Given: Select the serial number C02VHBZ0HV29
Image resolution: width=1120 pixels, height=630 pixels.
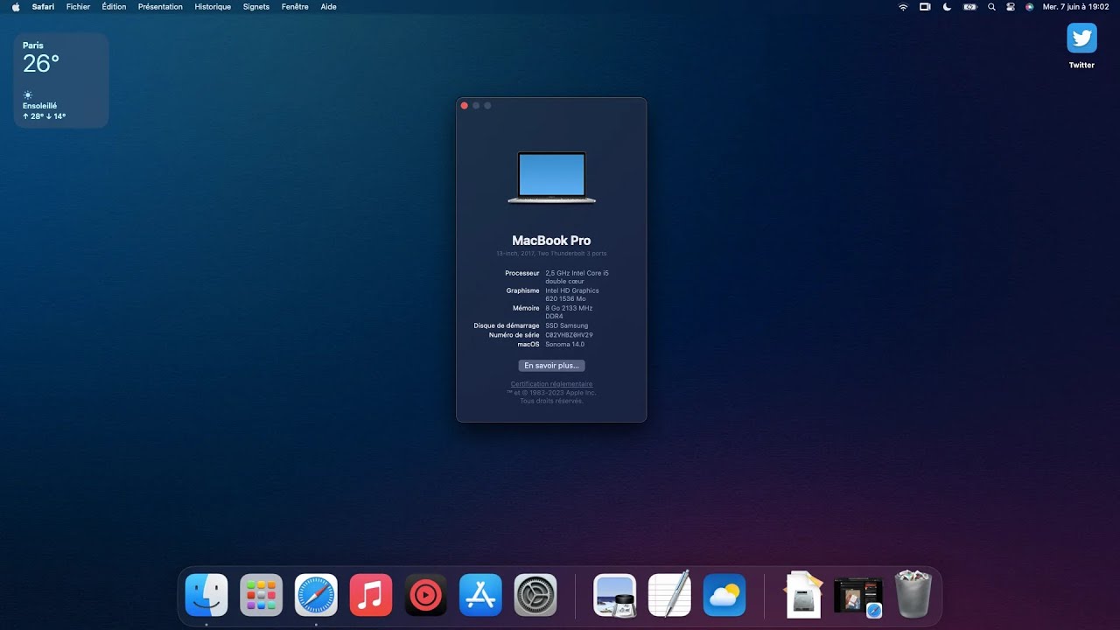Looking at the screenshot, I should (569, 335).
